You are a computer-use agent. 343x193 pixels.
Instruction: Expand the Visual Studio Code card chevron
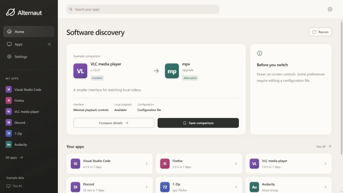[x=147, y=164]
